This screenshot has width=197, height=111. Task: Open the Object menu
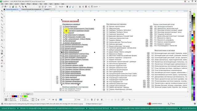pos(23,4)
